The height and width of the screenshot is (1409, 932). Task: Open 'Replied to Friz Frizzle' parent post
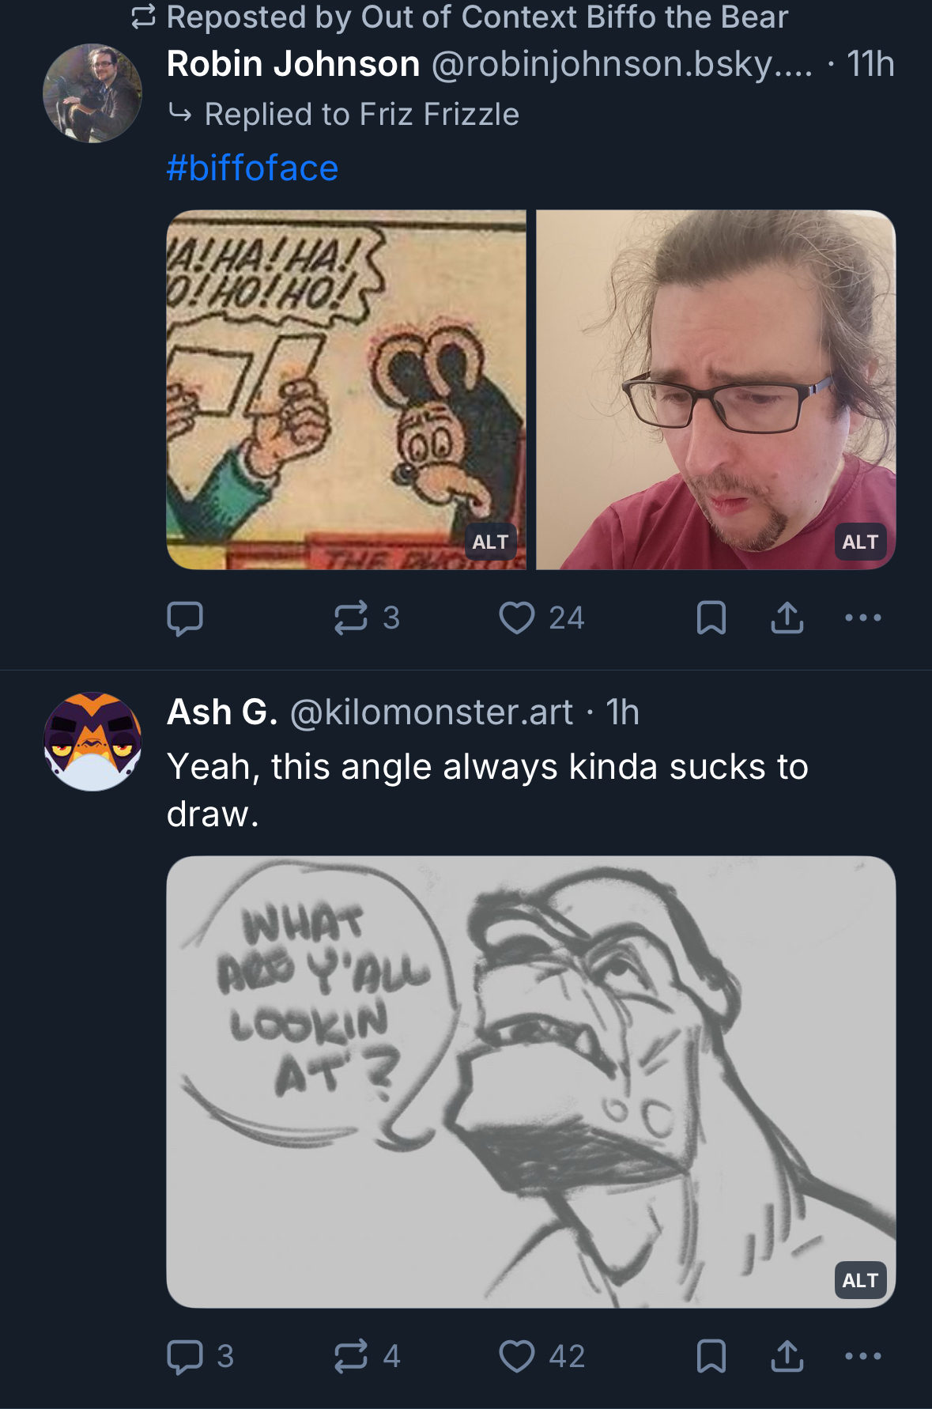pos(361,115)
